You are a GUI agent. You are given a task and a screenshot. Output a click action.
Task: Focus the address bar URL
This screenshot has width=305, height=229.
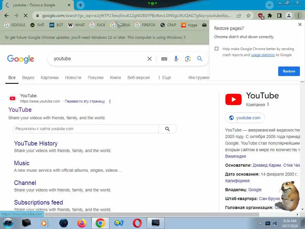[x=136, y=16]
